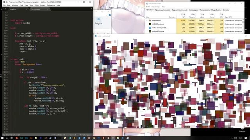This screenshot has height=140, width=250.
Task: Sort processes by the GPU percentage column header
Action: (219, 16)
